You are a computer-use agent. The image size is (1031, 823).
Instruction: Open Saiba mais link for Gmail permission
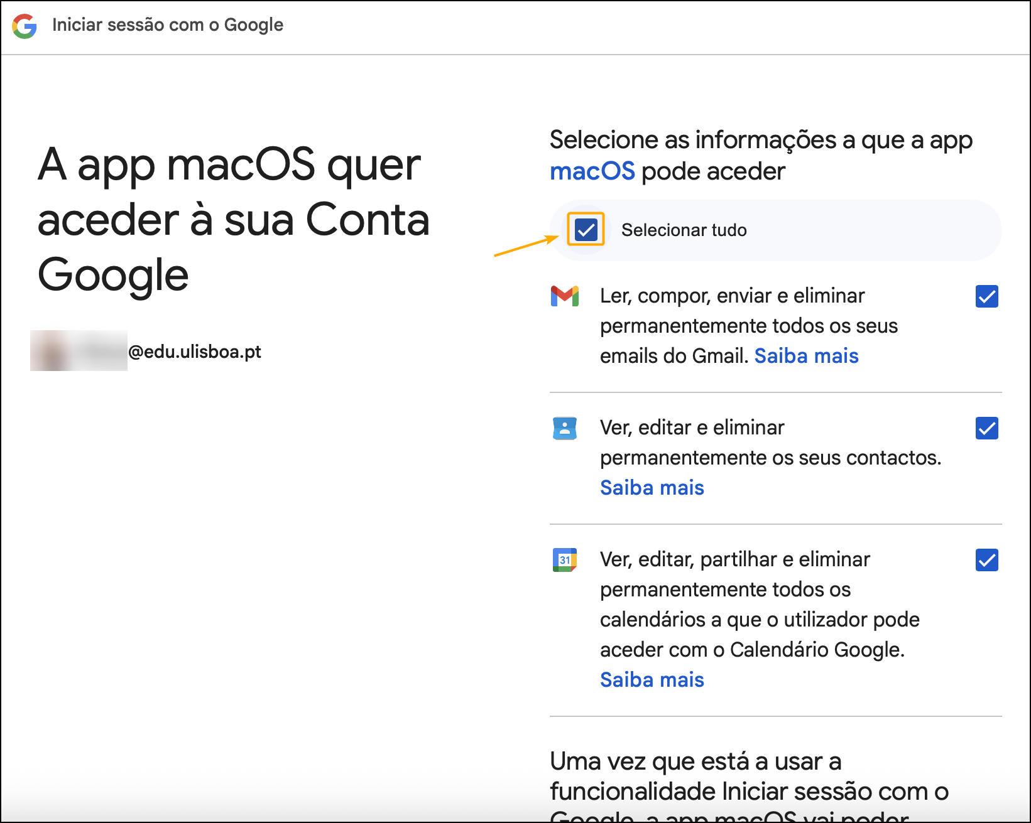pyautogui.click(x=807, y=356)
